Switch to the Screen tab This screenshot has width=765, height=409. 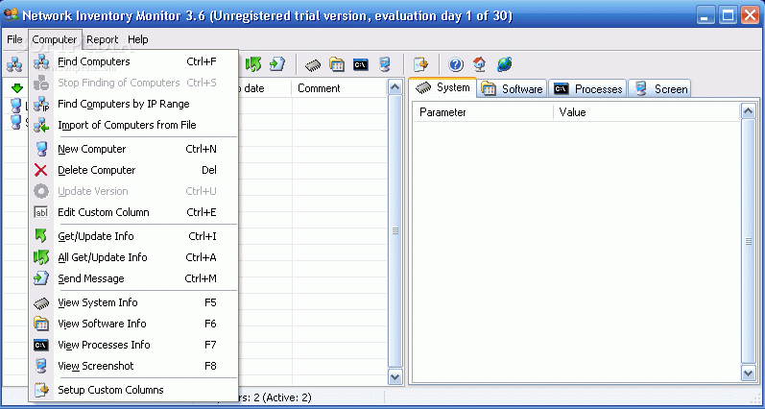coord(659,89)
